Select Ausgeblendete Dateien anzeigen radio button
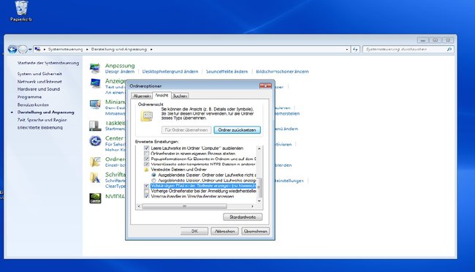 click(x=153, y=181)
